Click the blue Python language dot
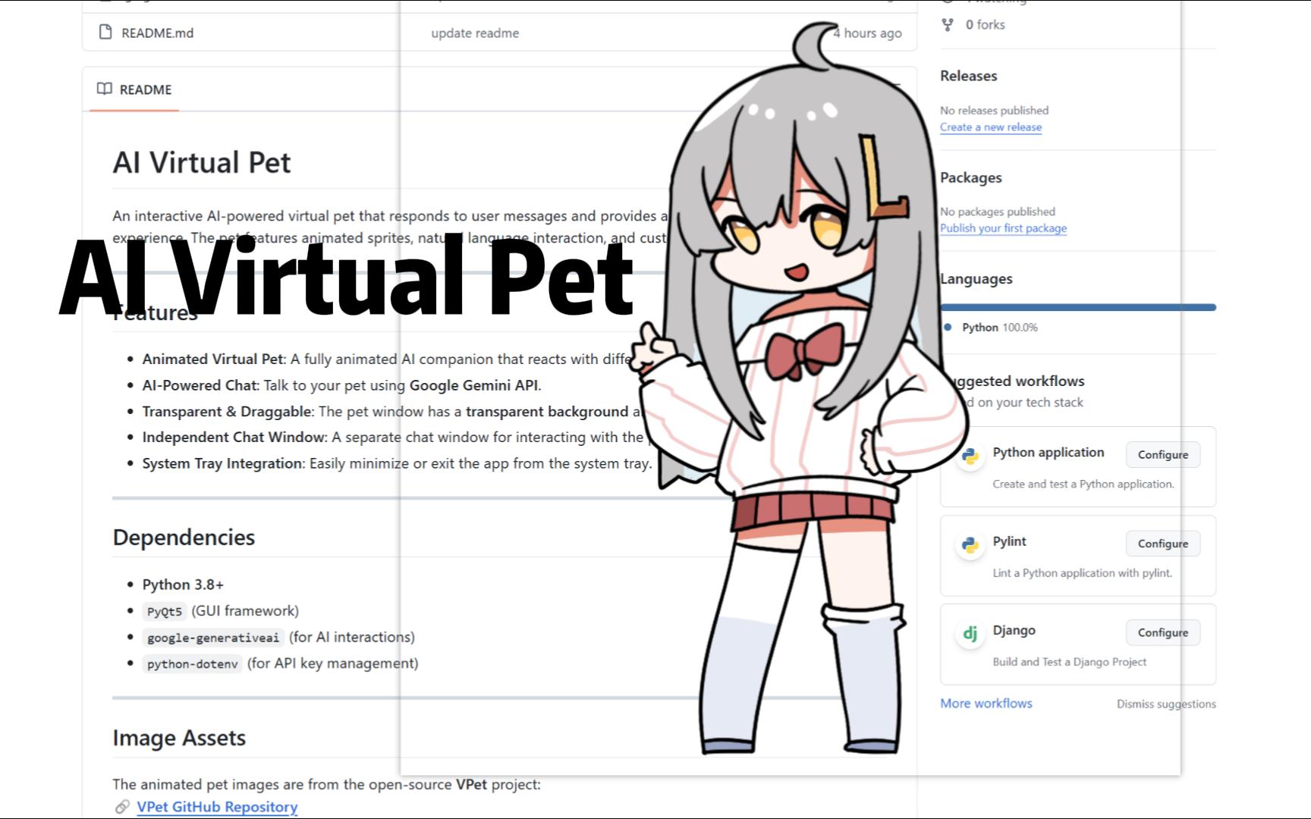1311x819 pixels. coord(948,327)
